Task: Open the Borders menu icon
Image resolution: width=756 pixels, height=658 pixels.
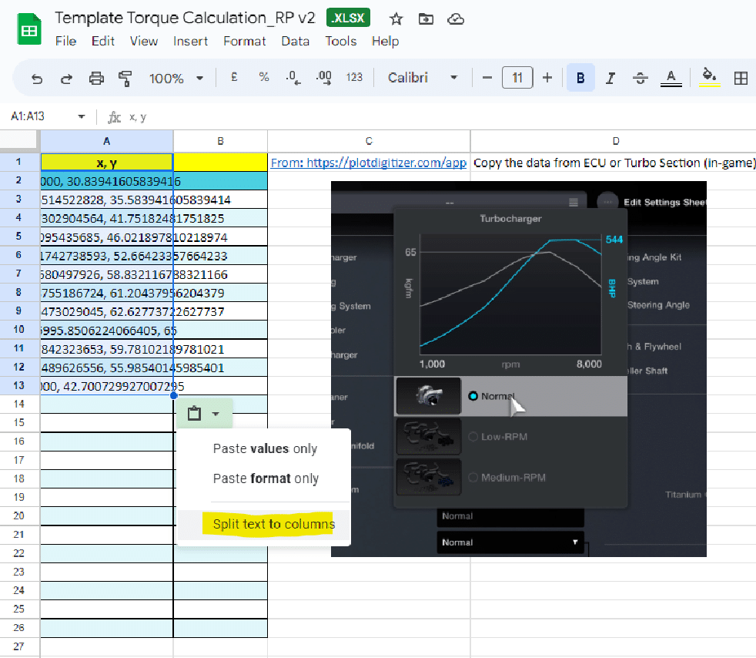Action: [741, 78]
